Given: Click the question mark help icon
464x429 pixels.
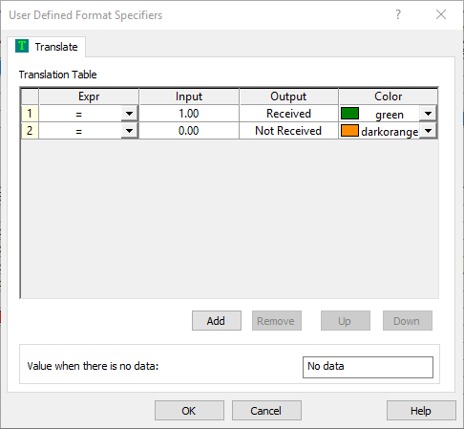Looking at the screenshot, I should (x=398, y=14).
